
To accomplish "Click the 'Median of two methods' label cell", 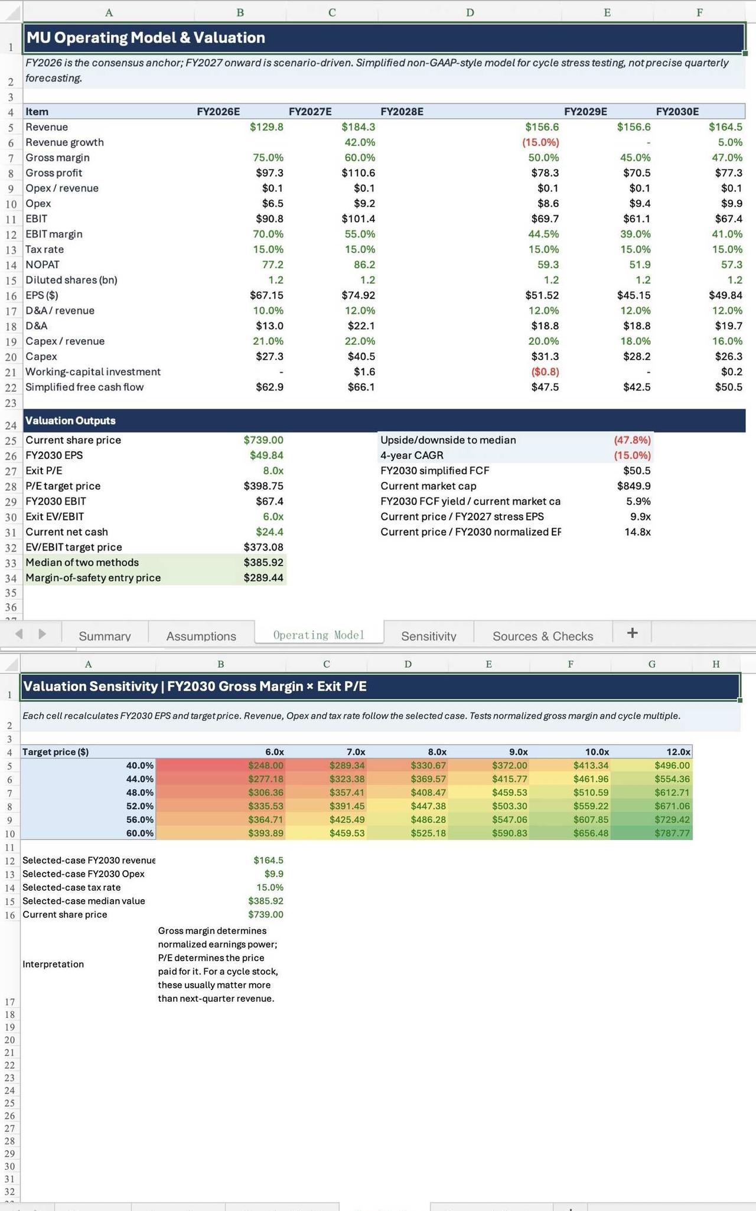I will click(109, 563).
